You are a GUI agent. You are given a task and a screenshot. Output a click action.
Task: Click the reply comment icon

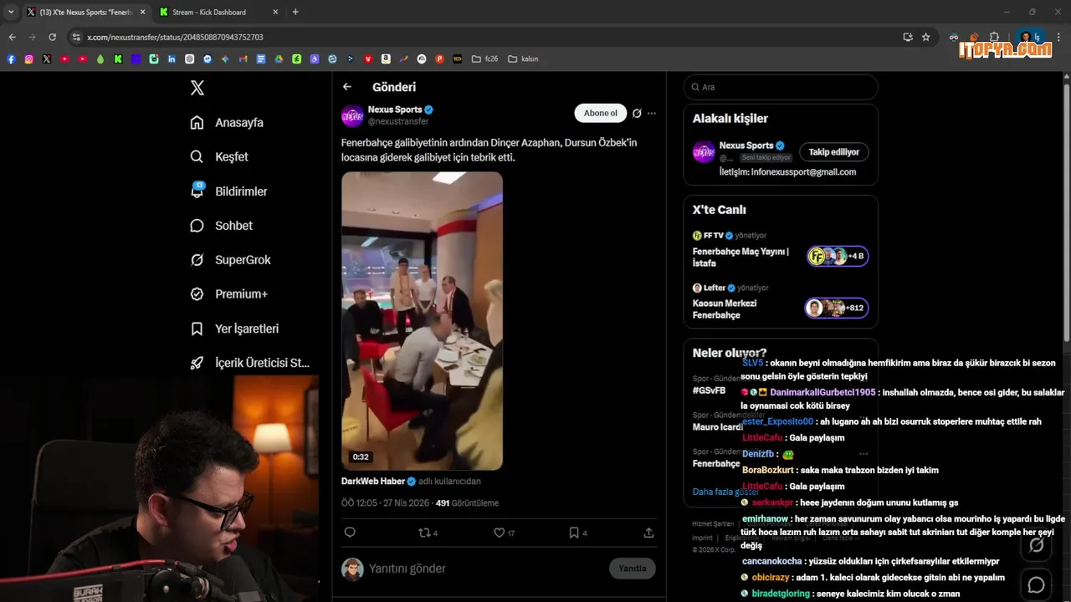point(350,533)
